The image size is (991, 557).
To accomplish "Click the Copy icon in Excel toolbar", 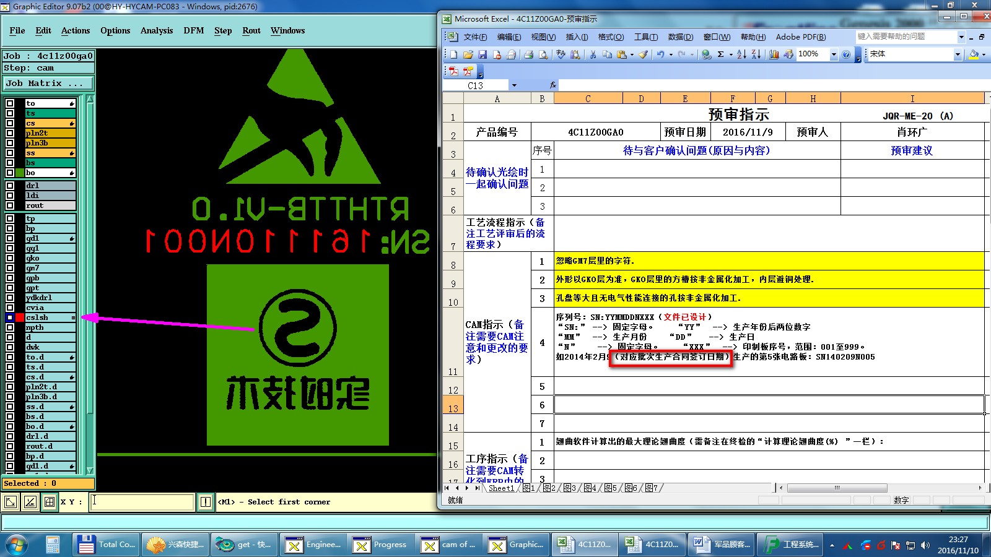I will tap(607, 54).
